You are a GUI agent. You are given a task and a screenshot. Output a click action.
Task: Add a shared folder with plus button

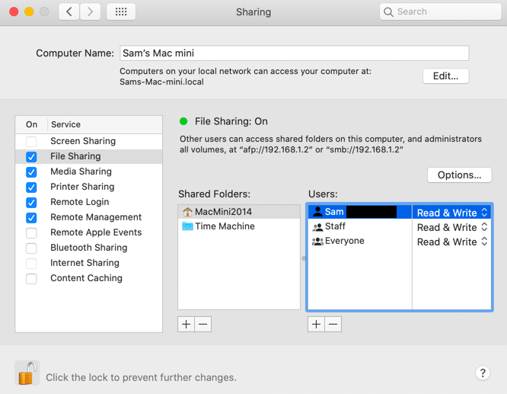(187, 324)
